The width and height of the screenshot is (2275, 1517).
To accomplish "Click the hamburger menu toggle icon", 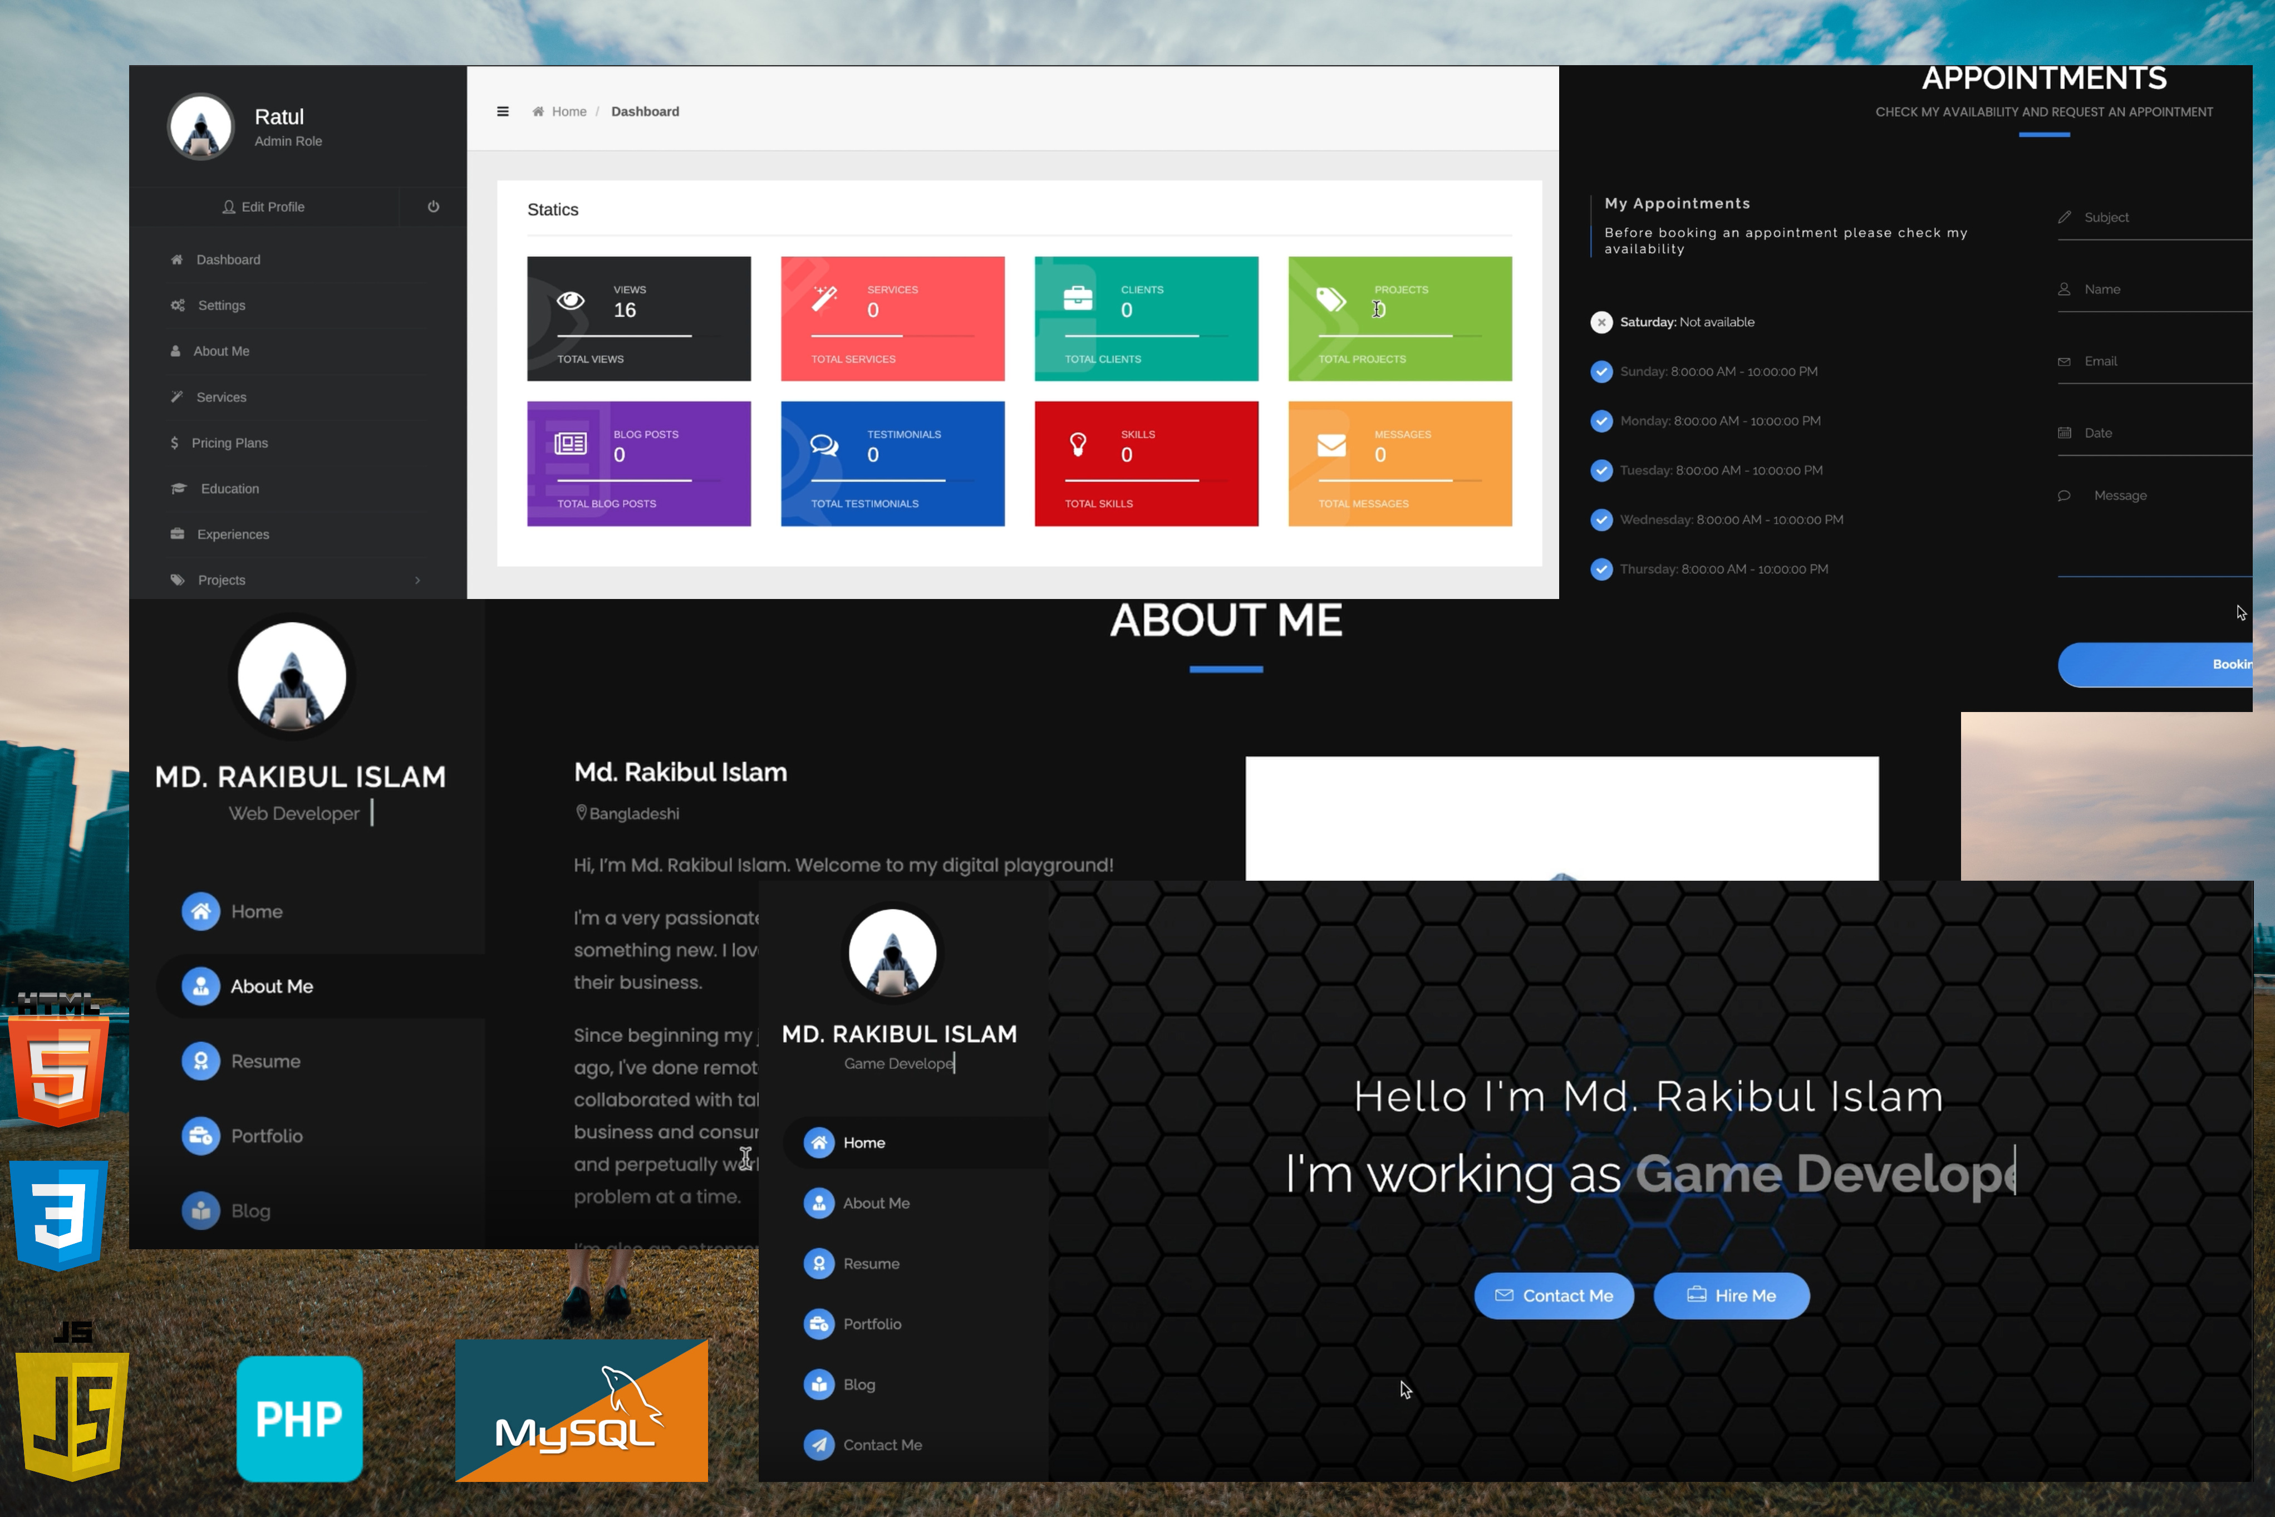I will pos(503,111).
